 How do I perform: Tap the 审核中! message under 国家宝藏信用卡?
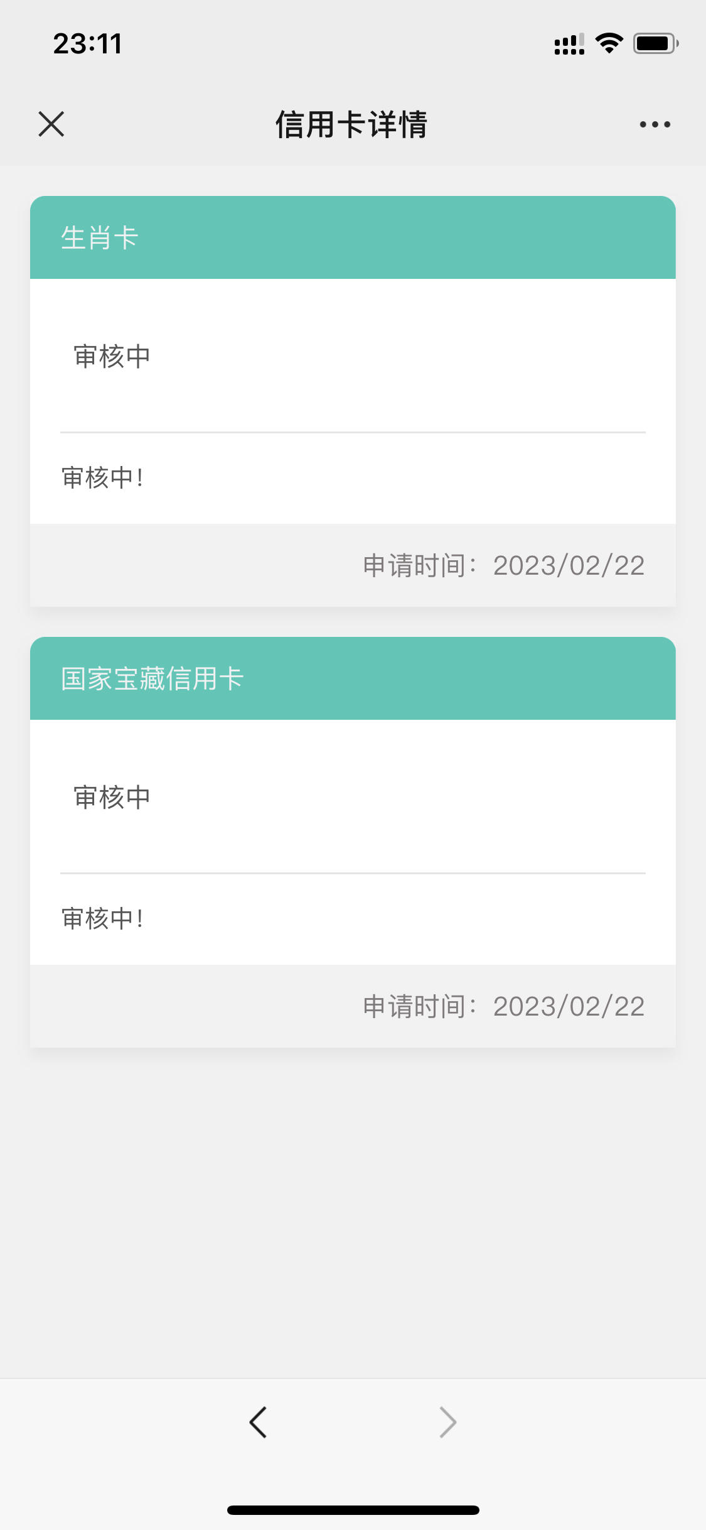[102, 919]
